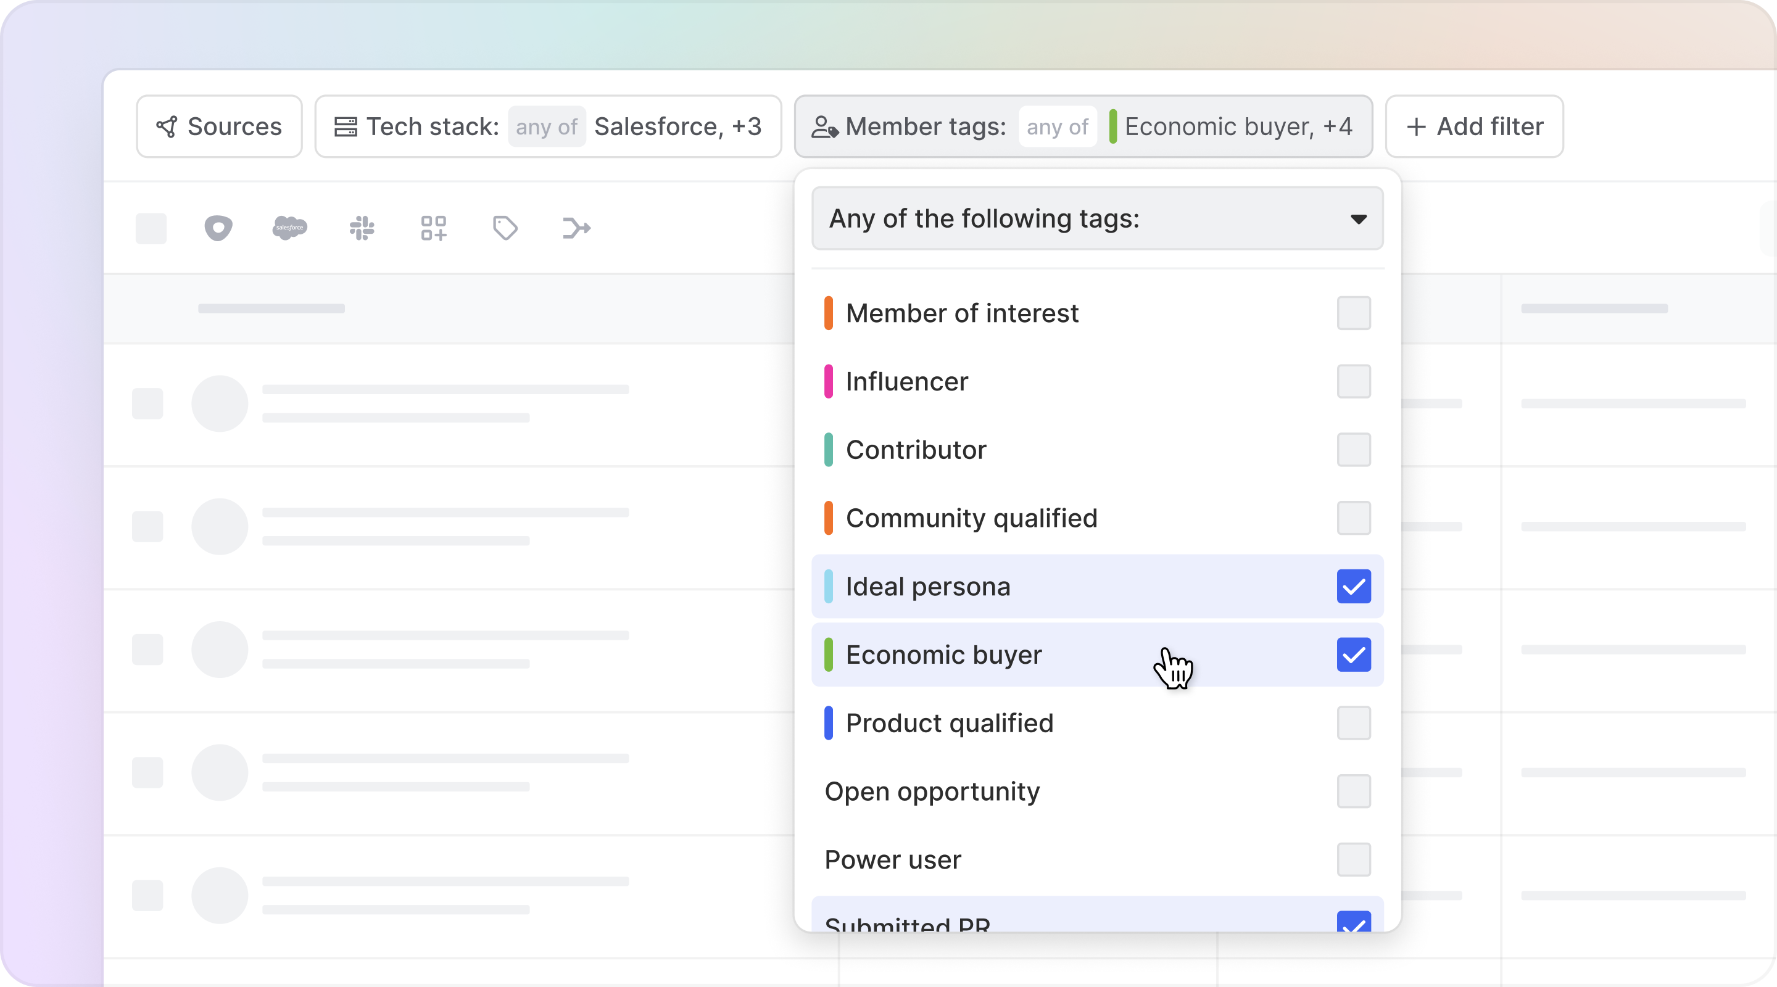Viewport: 1777px width, 987px height.
Task: Click the Add filter button
Action: (x=1474, y=126)
